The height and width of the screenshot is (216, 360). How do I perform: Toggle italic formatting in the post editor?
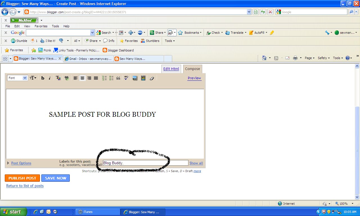[49, 78]
